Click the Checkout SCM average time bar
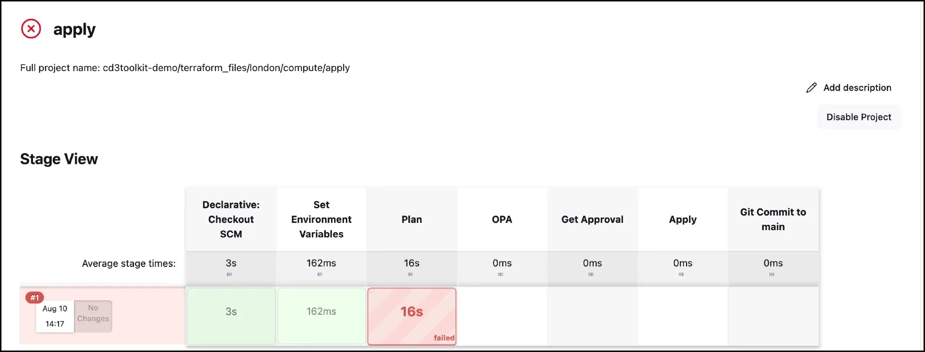 (x=229, y=274)
